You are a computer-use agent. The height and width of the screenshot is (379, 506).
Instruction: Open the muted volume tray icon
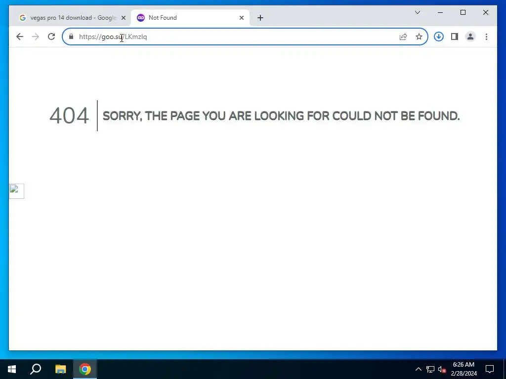click(442, 369)
